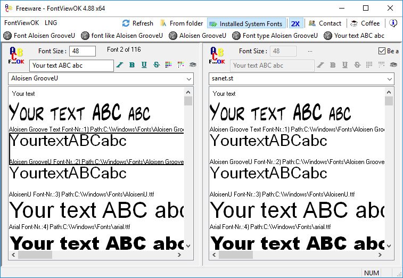Select Aloisen GrooveU Font-Nr.:2 row in right list

point(297,149)
